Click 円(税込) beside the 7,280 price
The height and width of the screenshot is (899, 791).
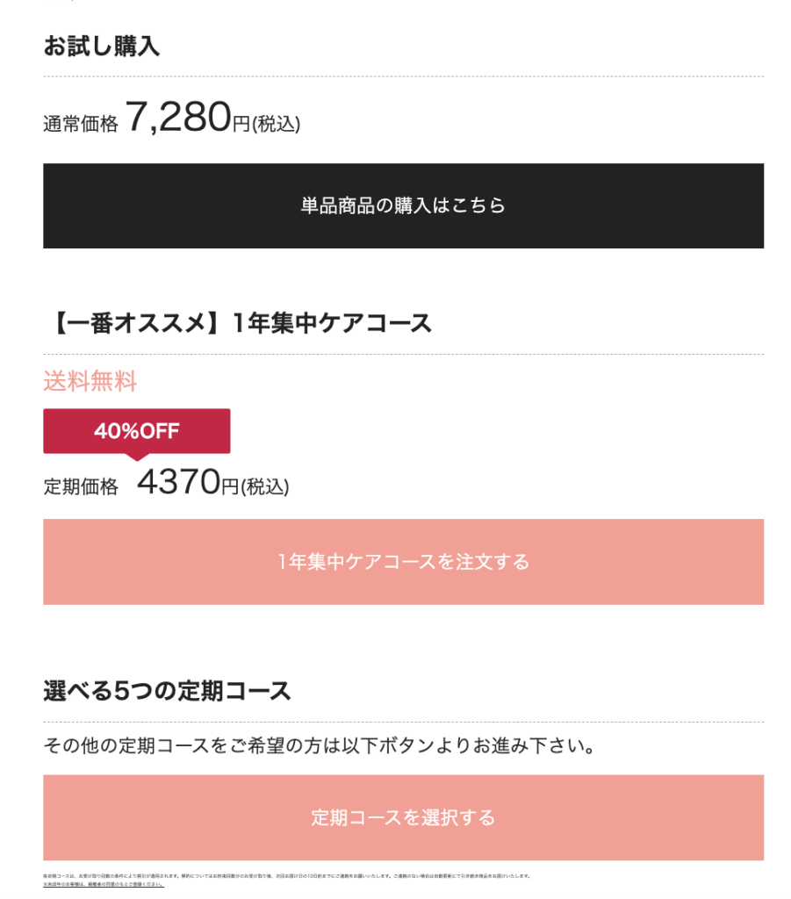click(x=266, y=124)
